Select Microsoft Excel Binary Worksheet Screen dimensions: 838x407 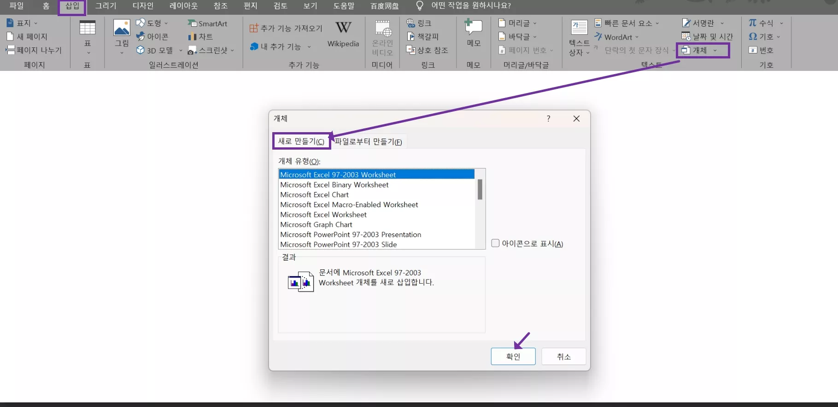(x=377, y=185)
